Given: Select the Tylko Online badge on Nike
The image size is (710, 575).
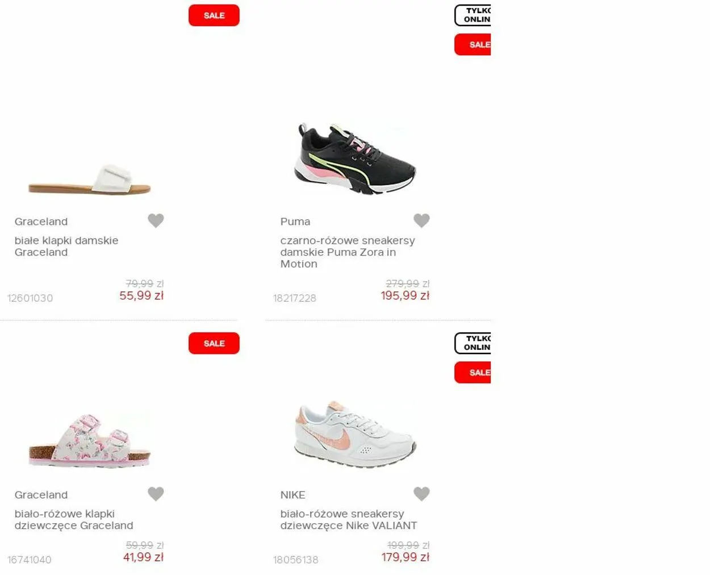Looking at the screenshot, I should pos(473,343).
